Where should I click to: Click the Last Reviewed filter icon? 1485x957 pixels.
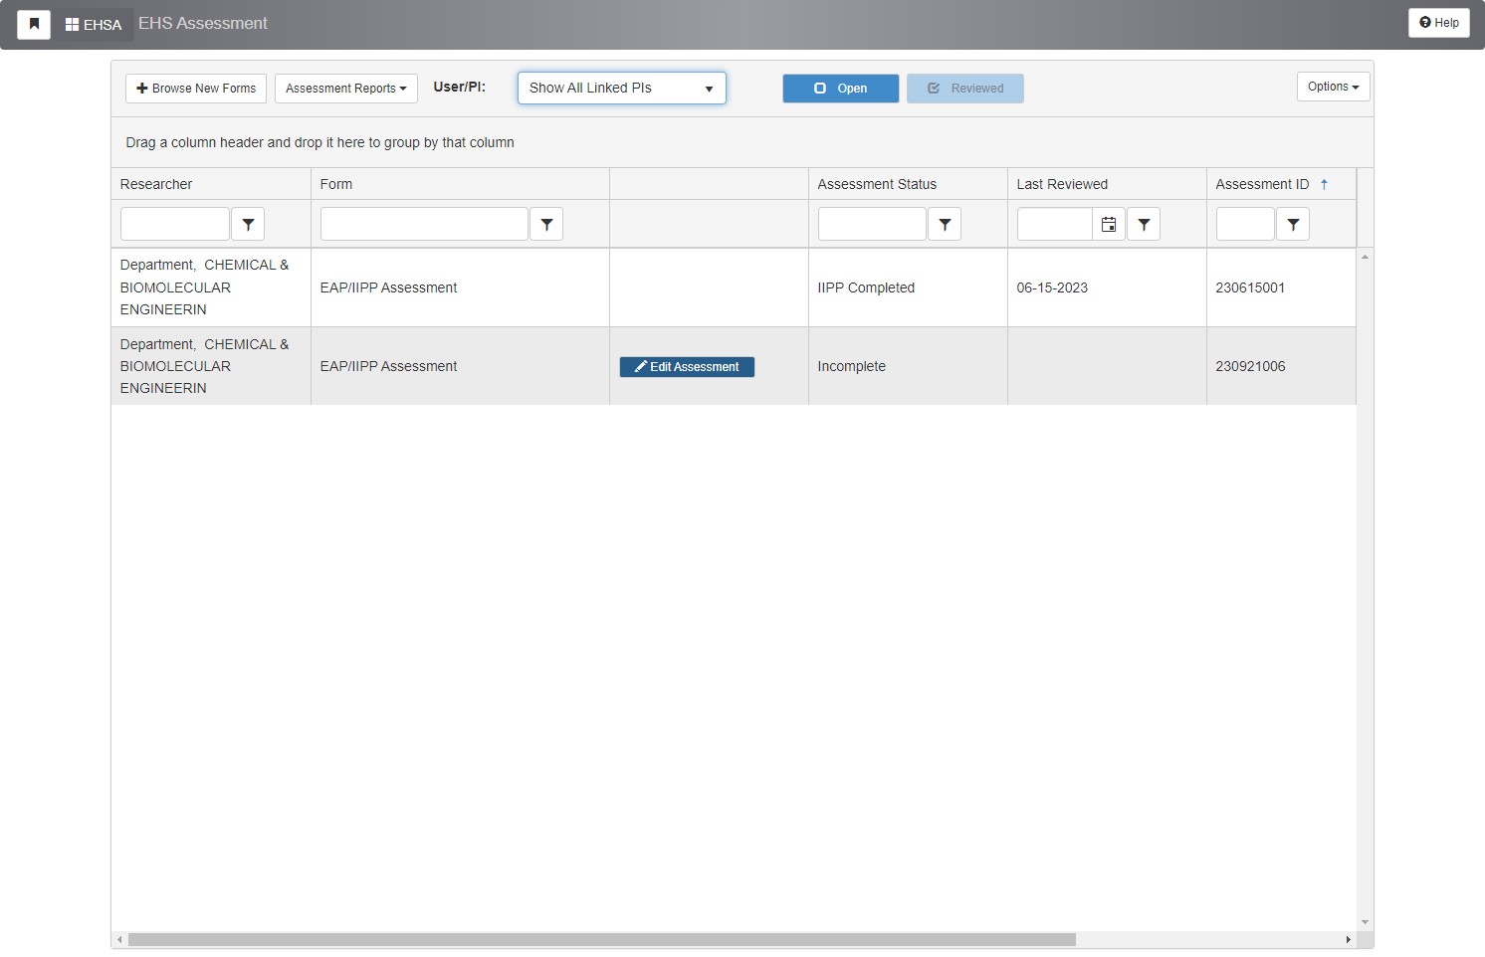(1144, 225)
